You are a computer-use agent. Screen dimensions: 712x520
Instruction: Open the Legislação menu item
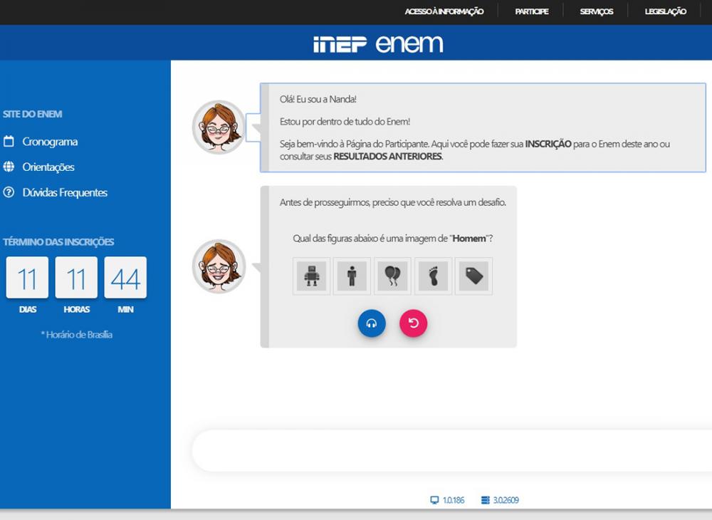tap(666, 11)
